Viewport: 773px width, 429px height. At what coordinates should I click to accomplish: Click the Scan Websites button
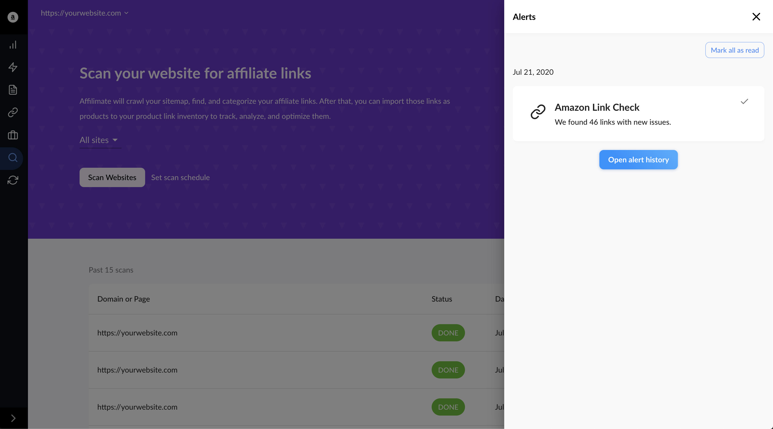click(x=112, y=177)
